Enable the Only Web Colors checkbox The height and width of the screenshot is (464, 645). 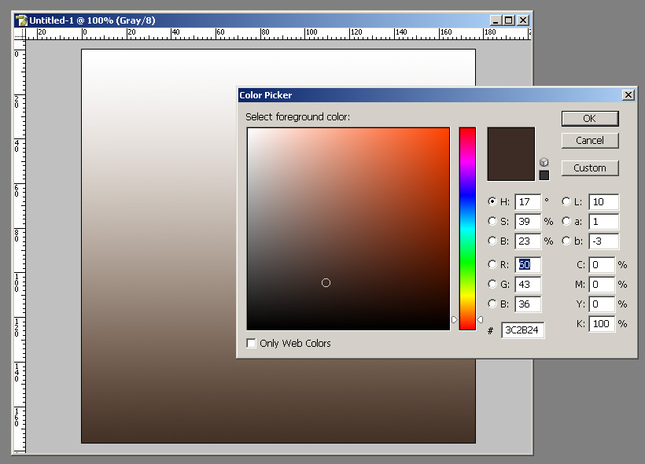pyautogui.click(x=251, y=344)
